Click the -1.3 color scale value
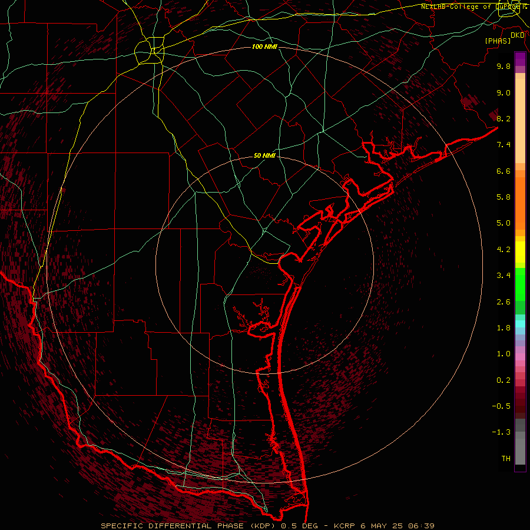The width and height of the screenshot is (530, 530). coord(501,432)
